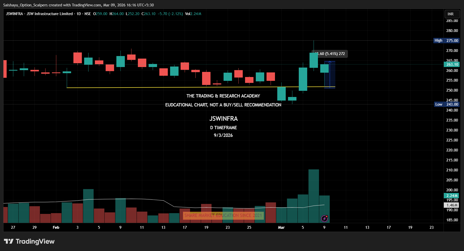Image resolution: width=464 pixels, height=251 pixels.
Task: Select the blue price range measurement box
Action: coord(330,75)
